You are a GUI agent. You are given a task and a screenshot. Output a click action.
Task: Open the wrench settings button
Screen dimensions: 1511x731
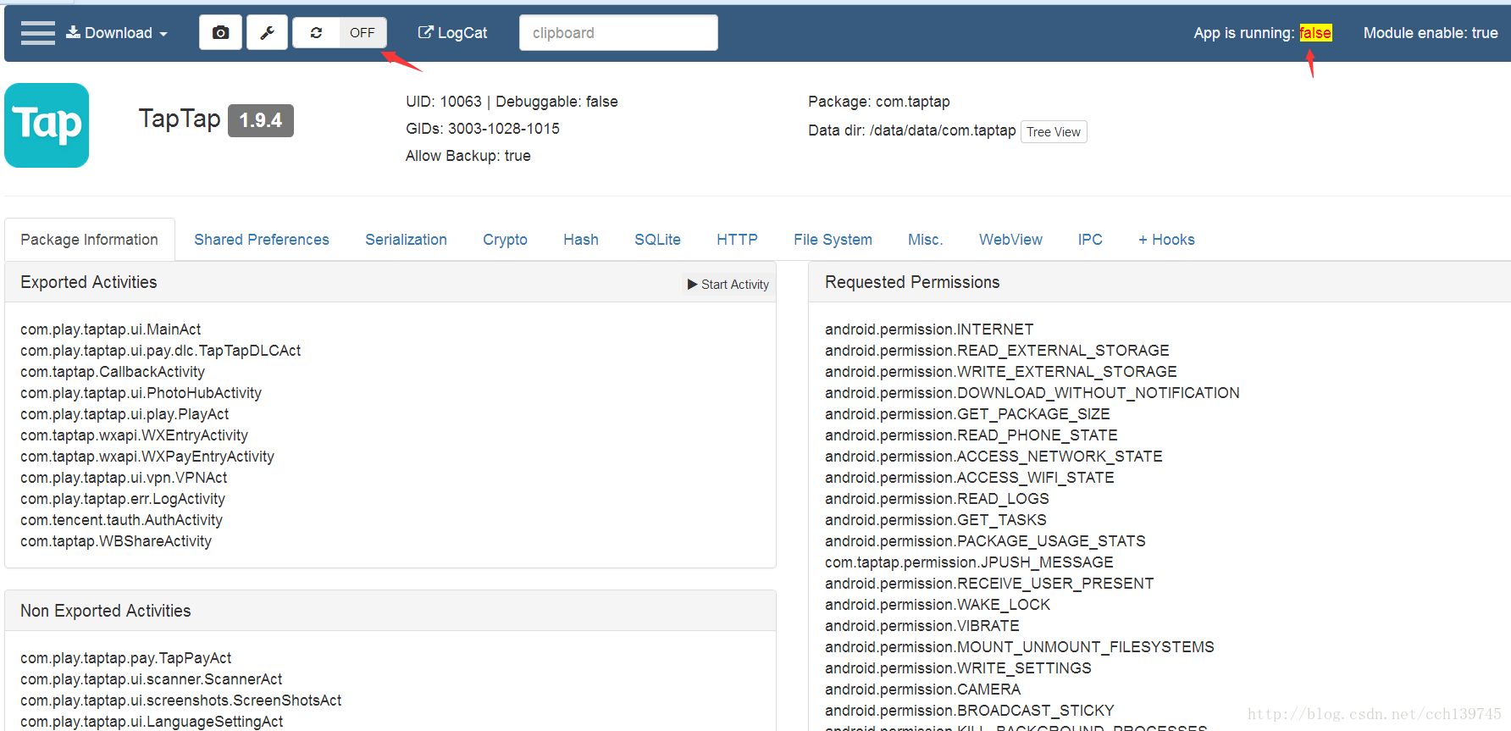pyautogui.click(x=267, y=32)
